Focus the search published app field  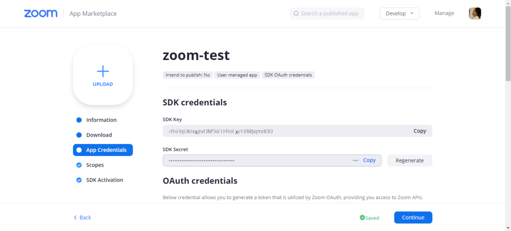(330, 14)
